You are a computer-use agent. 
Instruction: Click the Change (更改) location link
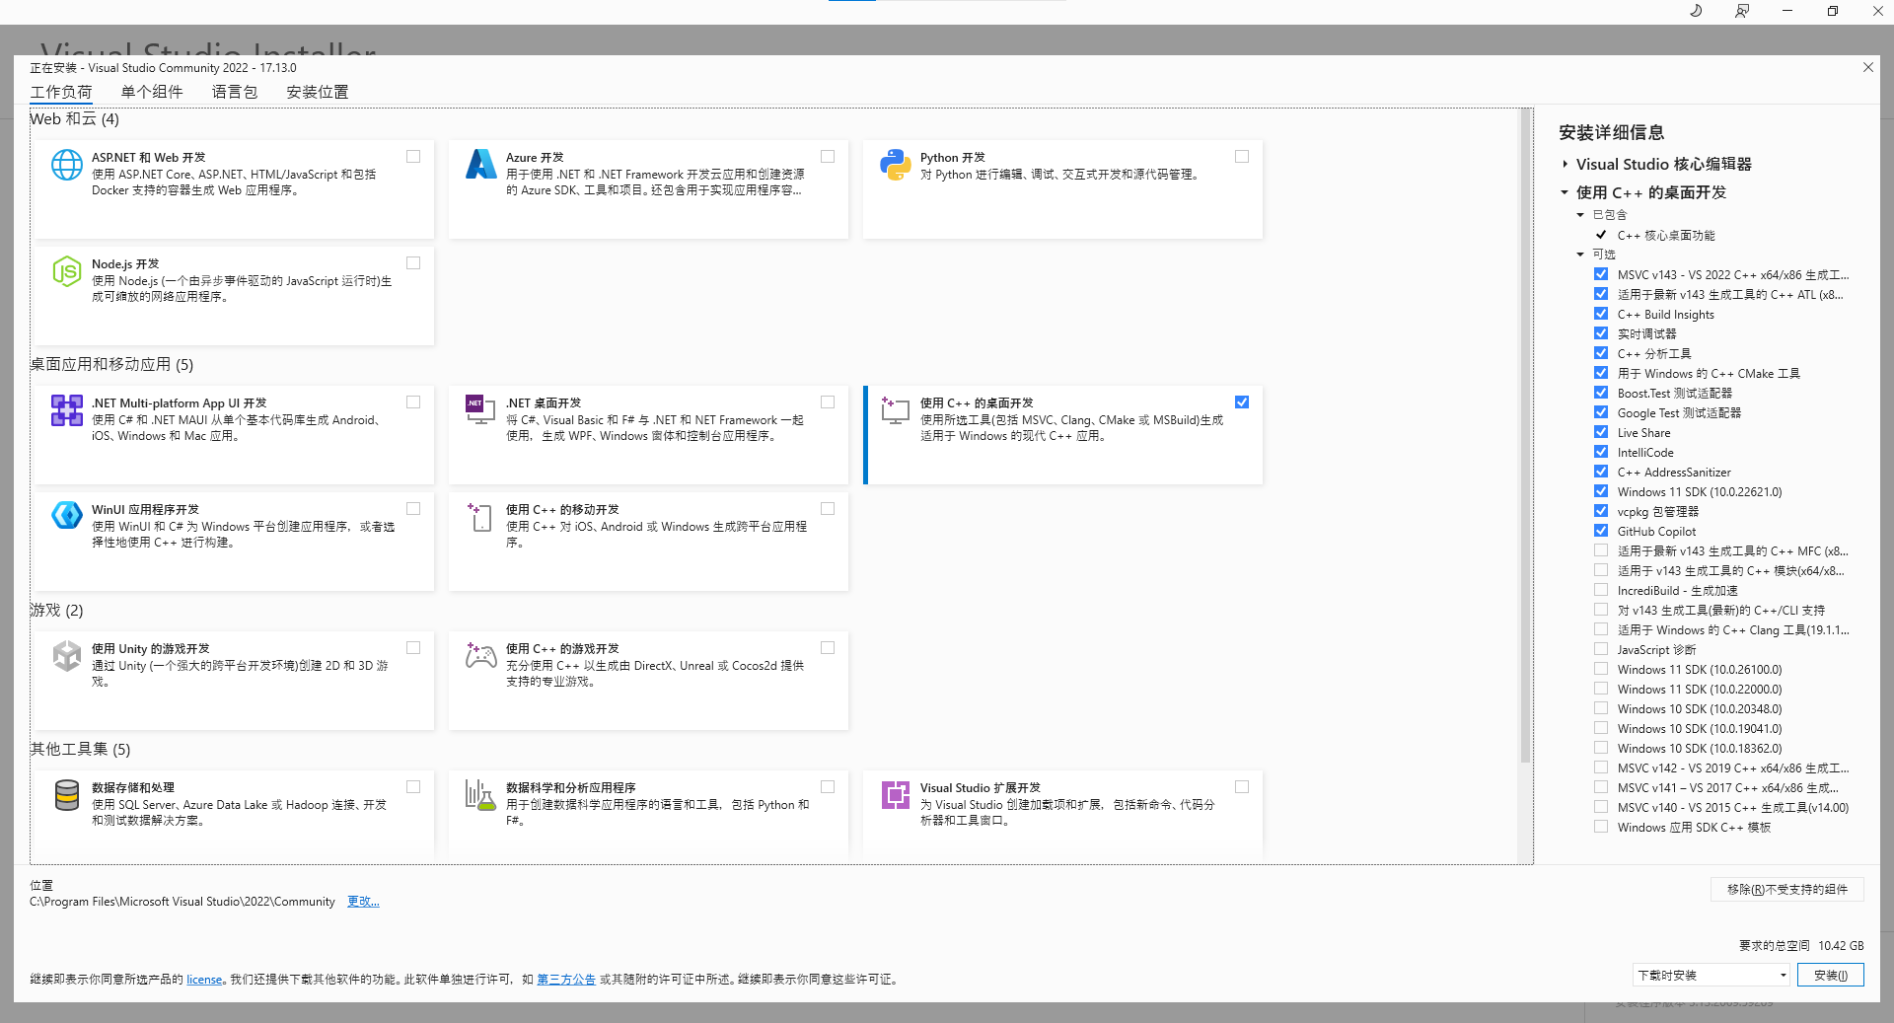(363, 902)
